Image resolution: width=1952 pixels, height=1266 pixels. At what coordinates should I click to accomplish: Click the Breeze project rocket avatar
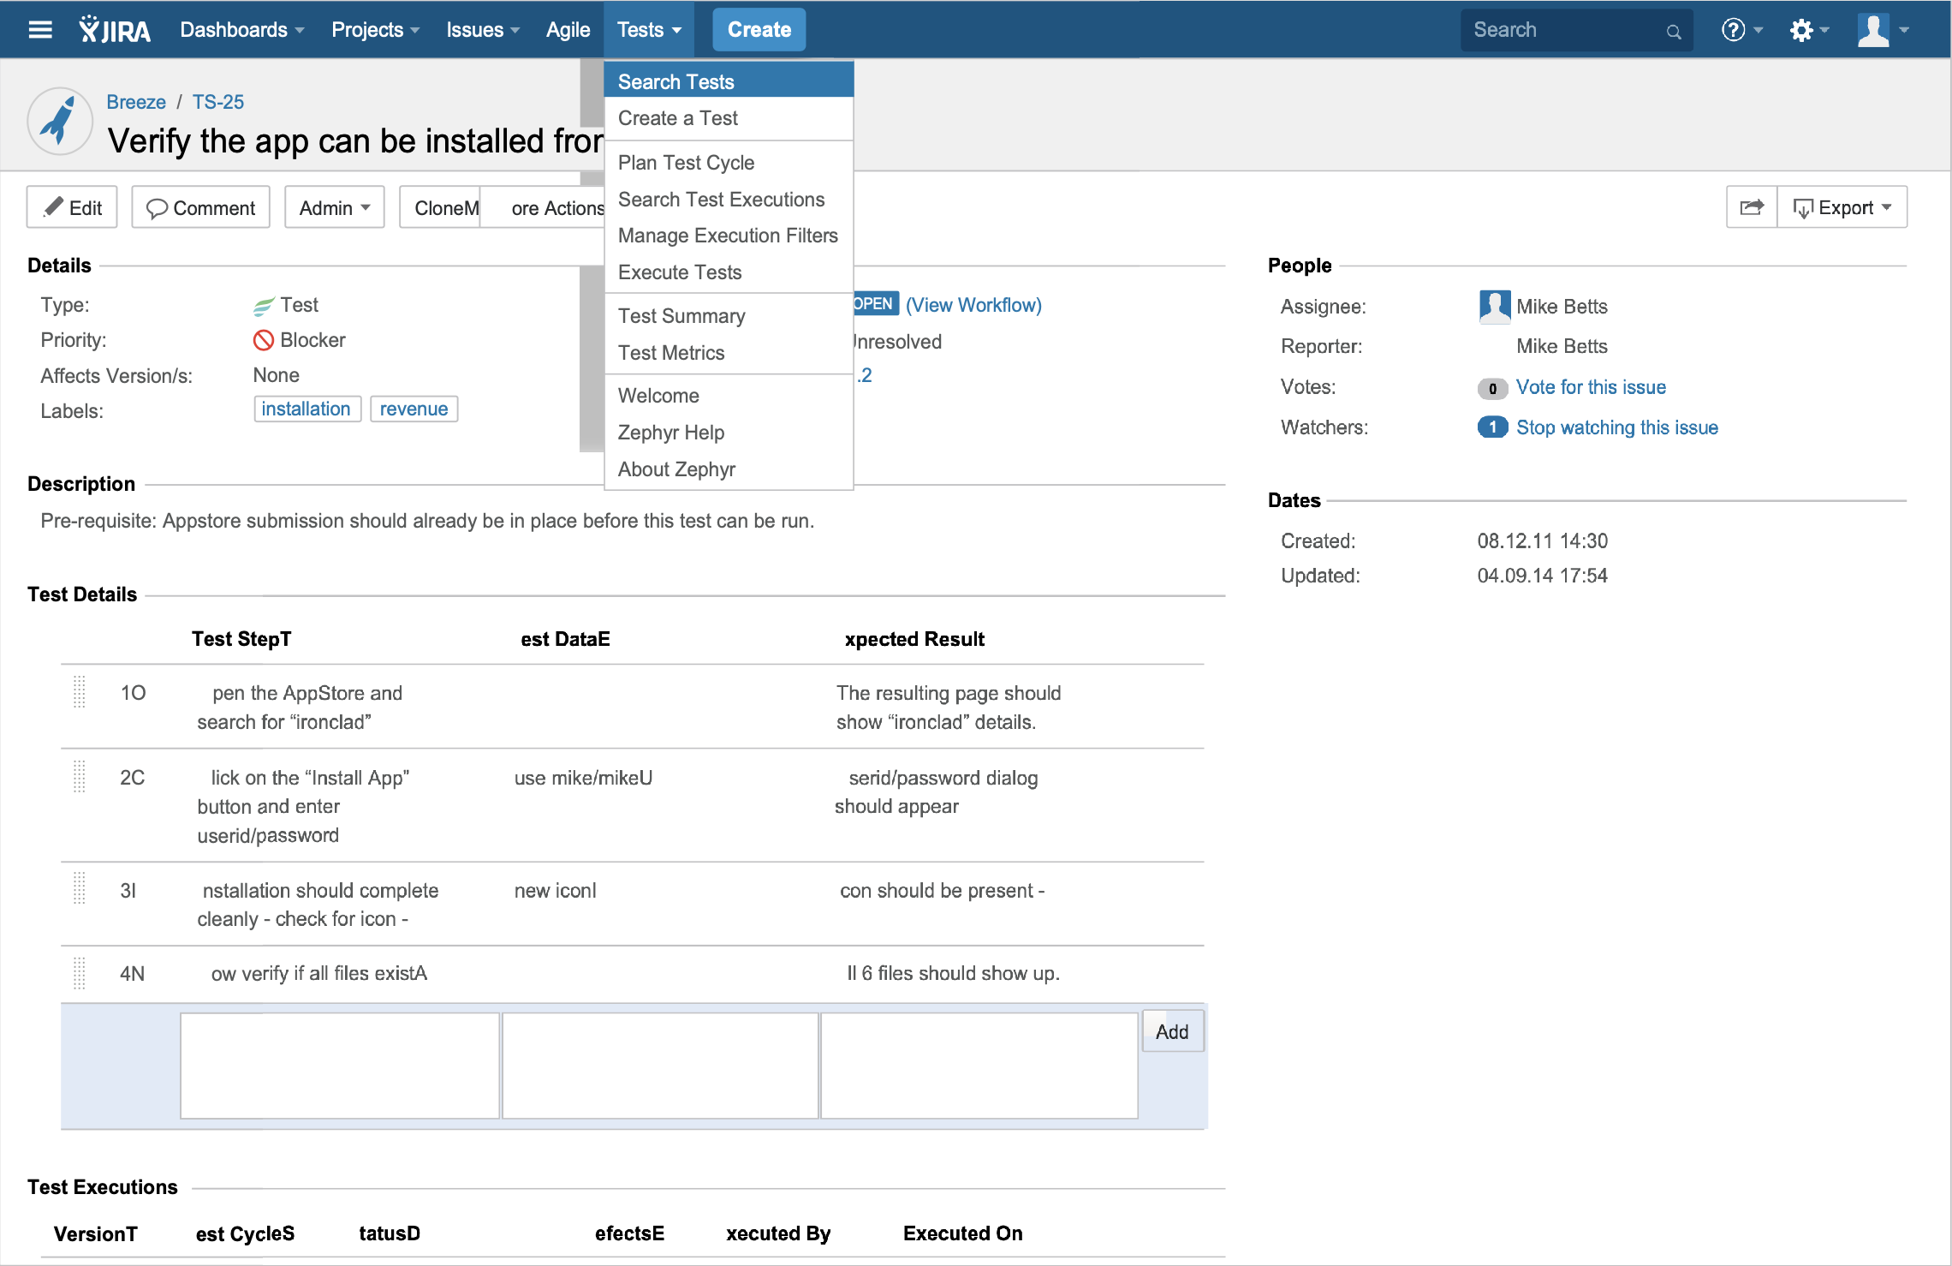click(60, 121)
